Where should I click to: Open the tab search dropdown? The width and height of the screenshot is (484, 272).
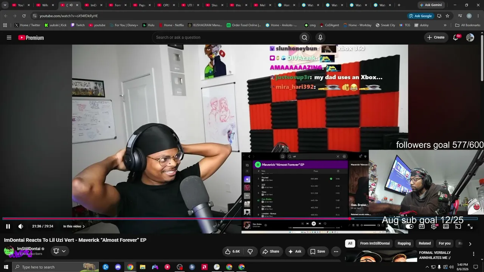pyautogui.click(x=5, y=5)
